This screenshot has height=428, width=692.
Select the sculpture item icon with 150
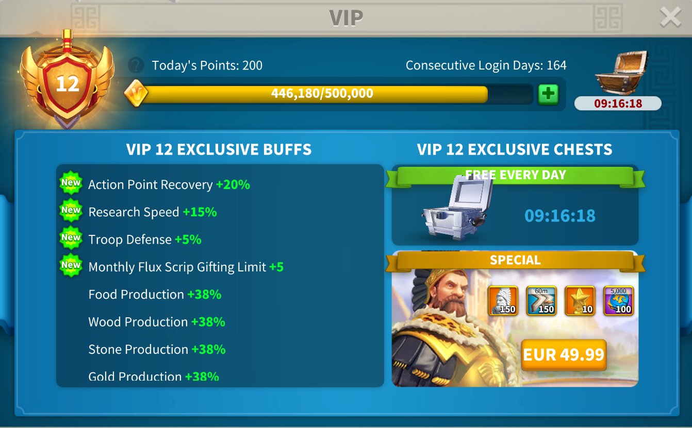[502, 301]
